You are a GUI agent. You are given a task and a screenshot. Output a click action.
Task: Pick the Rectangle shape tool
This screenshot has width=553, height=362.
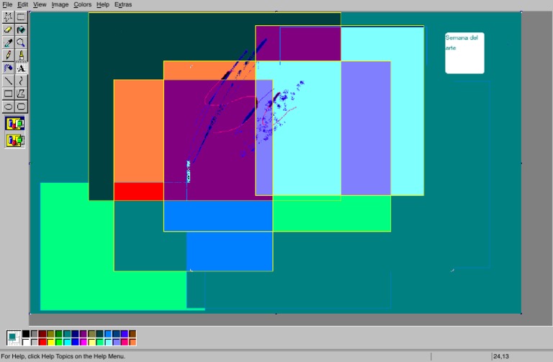pos(9,94)
